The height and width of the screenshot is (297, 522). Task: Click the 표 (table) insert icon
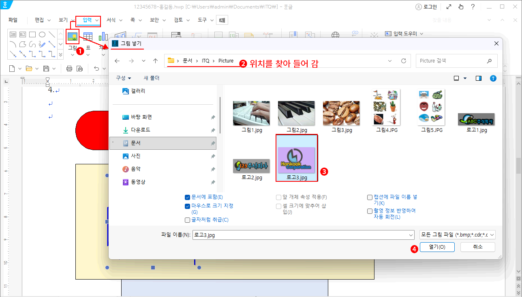(88, 37)
